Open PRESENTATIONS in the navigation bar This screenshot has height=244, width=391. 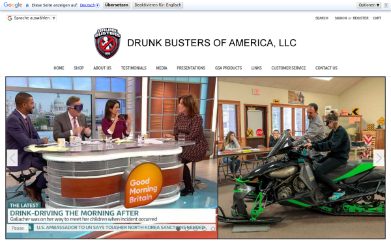coord(191,68)
